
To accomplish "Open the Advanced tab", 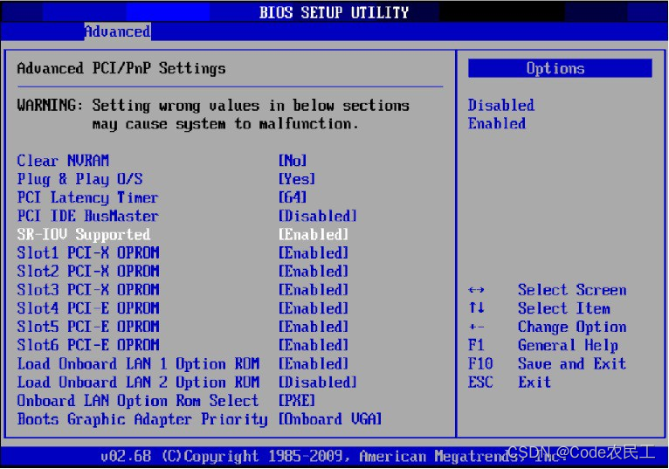I will click(117, 31).
